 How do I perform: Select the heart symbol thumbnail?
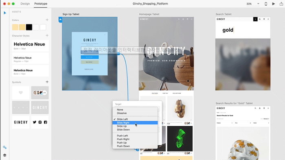pyautogui.click(x=21, y=93)
